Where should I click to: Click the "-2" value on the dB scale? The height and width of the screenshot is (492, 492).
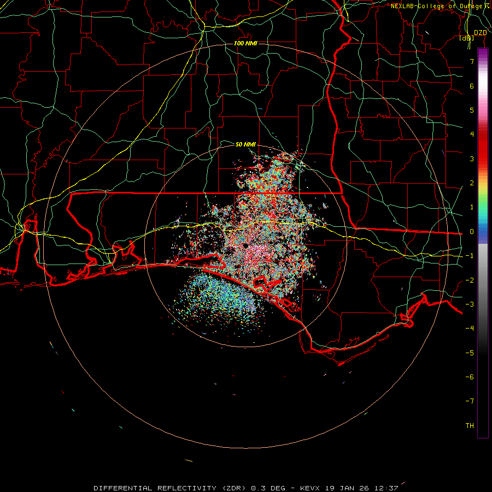point(470,280)
